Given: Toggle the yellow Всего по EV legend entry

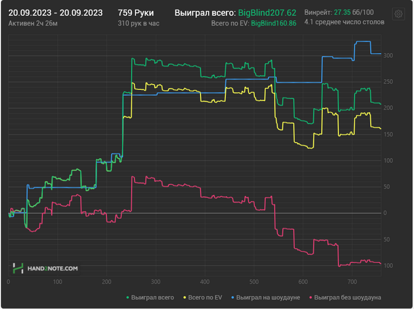Looking at the screenshot, I should coord(202,297).
